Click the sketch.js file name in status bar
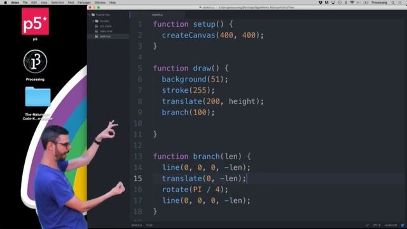 click(137, 225)
